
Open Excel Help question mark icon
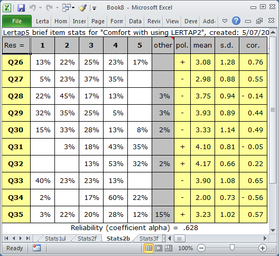coord(236,21)
